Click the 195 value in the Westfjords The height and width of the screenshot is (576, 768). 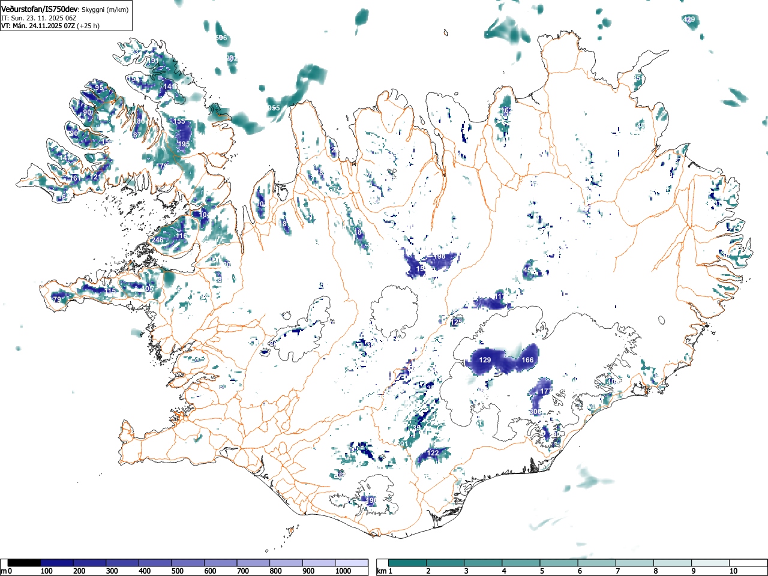click(184, 144)
